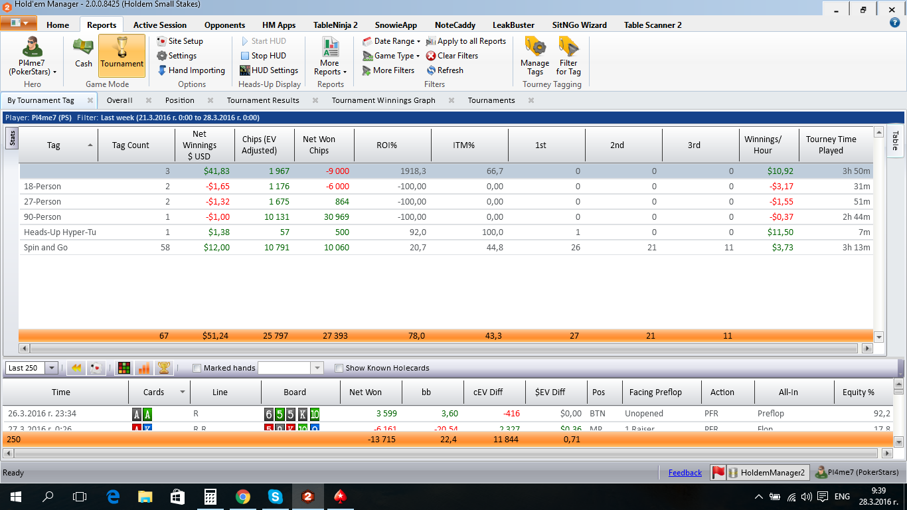Open Hand Importing

pyautogui.click(x=191, y=70)
